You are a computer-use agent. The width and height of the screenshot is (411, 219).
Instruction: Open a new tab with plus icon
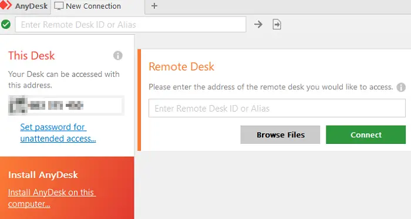pyautogui.click(x=154, y=6)
